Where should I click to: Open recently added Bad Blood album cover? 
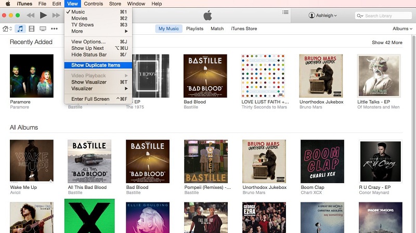click(x=205, y=76)
